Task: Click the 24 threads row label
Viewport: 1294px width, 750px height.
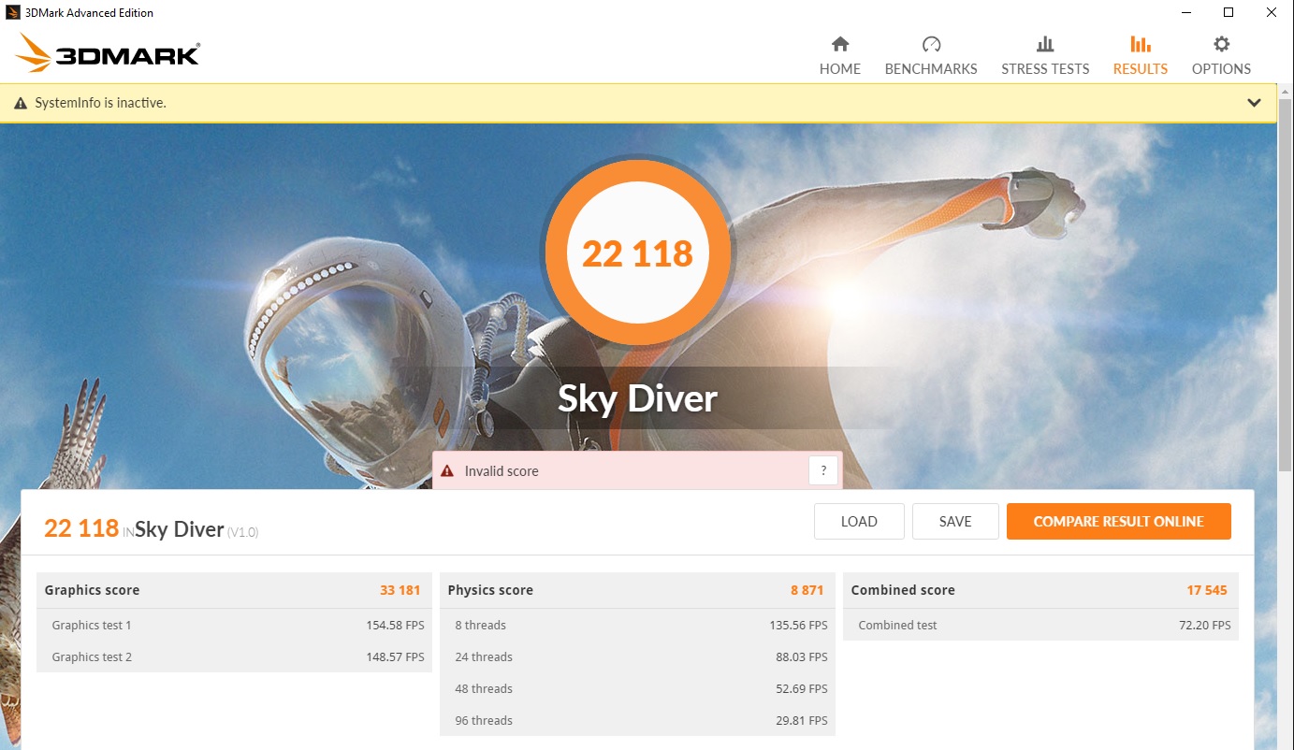Action: click(484, 657)
